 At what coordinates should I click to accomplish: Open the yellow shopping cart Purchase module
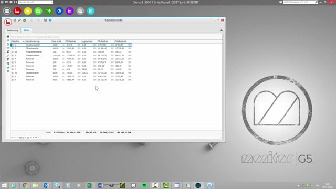(x=28, y=11)
